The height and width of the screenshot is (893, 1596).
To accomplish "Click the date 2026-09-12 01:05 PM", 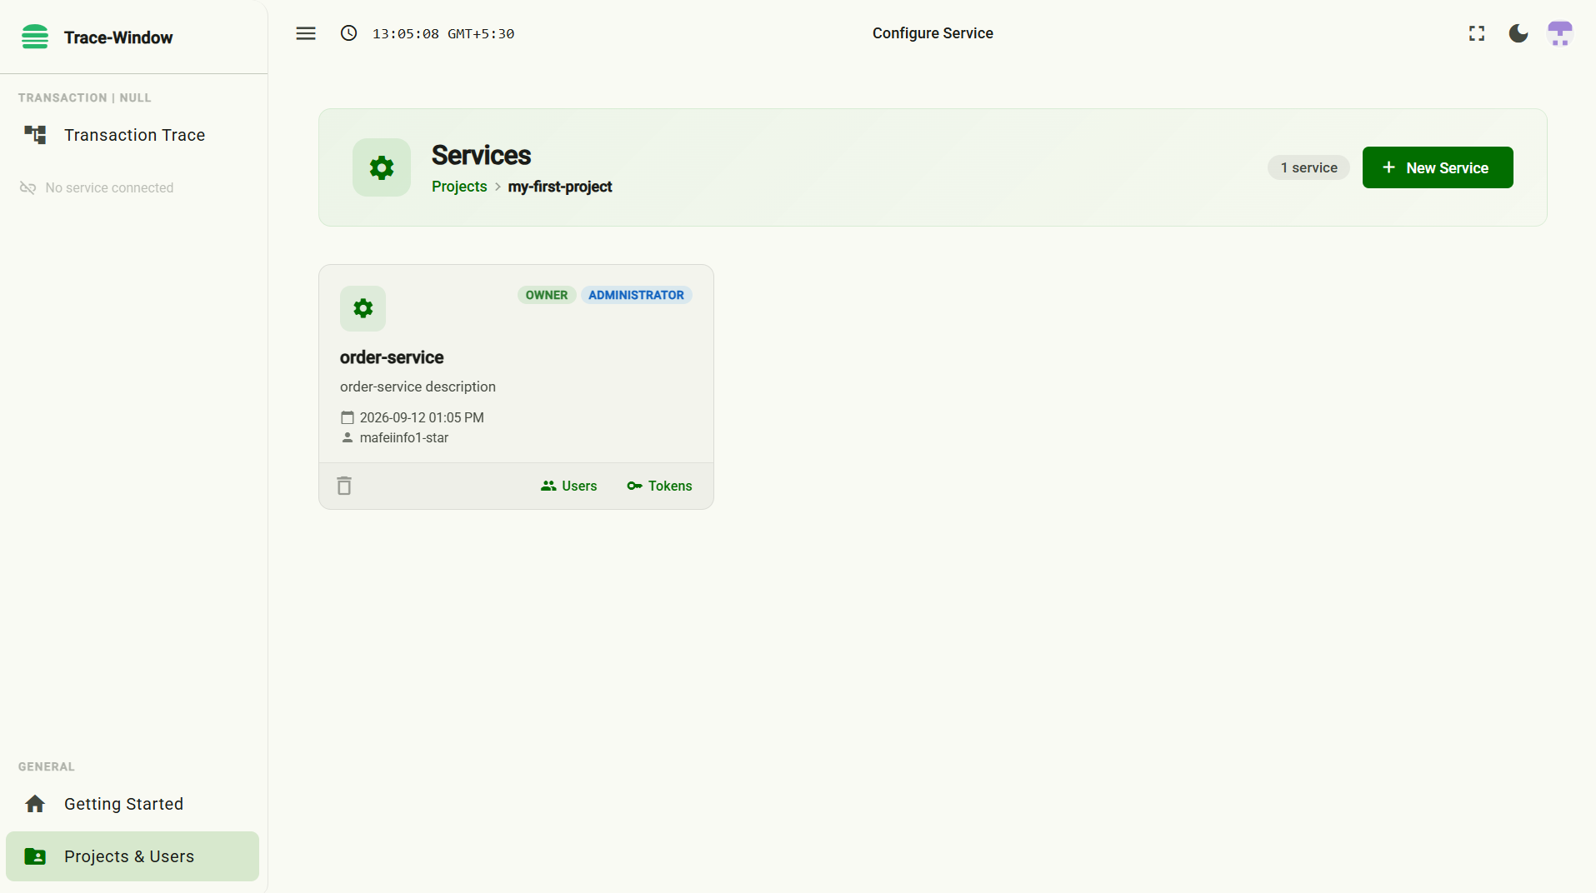I will [x=422, y=417].
